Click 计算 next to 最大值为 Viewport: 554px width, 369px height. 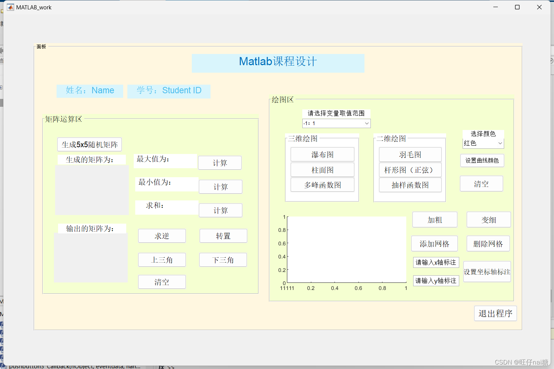tap(220, 163)
